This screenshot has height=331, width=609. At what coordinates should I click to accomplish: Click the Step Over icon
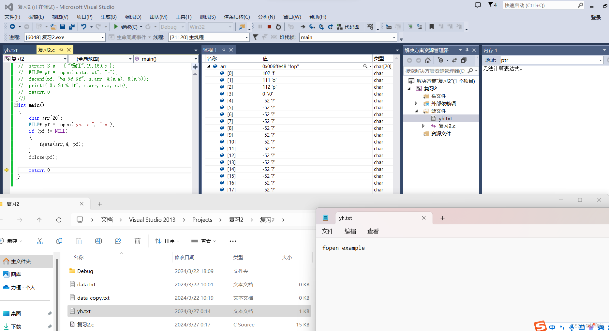click(321, 27)
